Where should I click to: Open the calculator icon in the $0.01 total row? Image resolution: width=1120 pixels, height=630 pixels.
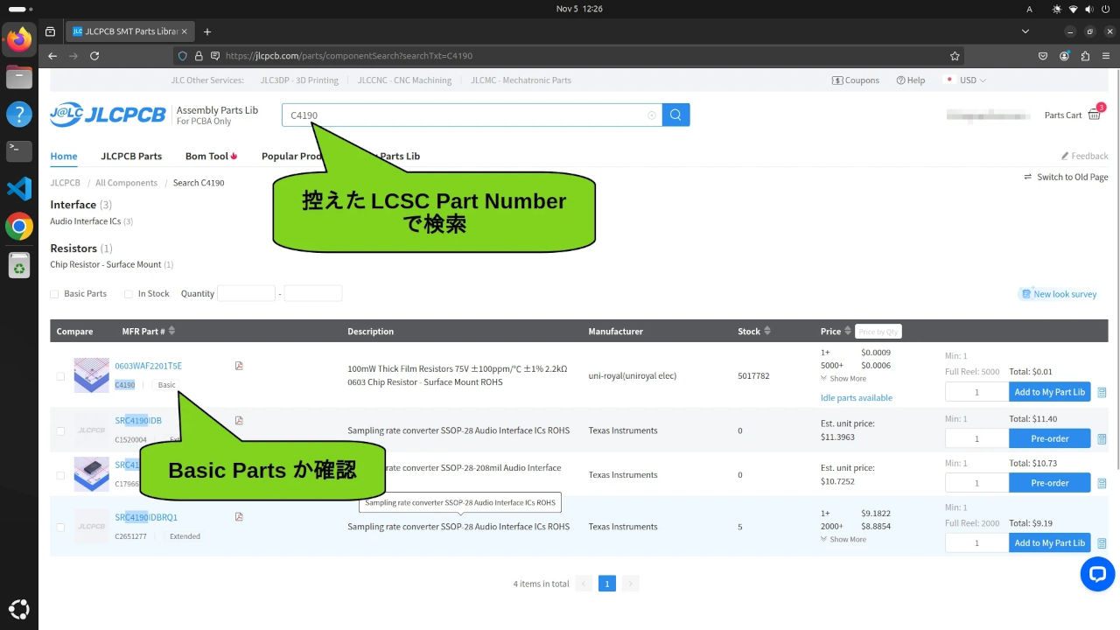(x=1102, y=392)
